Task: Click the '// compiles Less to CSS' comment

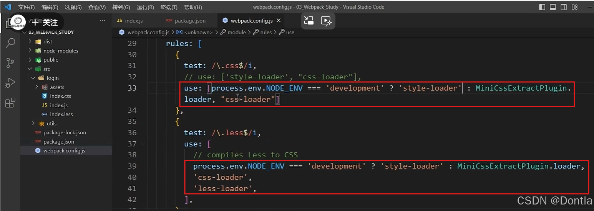Action: pos(246,155)
